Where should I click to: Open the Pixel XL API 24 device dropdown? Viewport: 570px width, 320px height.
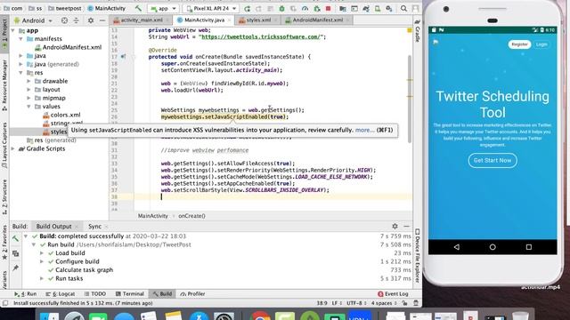(x=211, y=8)
